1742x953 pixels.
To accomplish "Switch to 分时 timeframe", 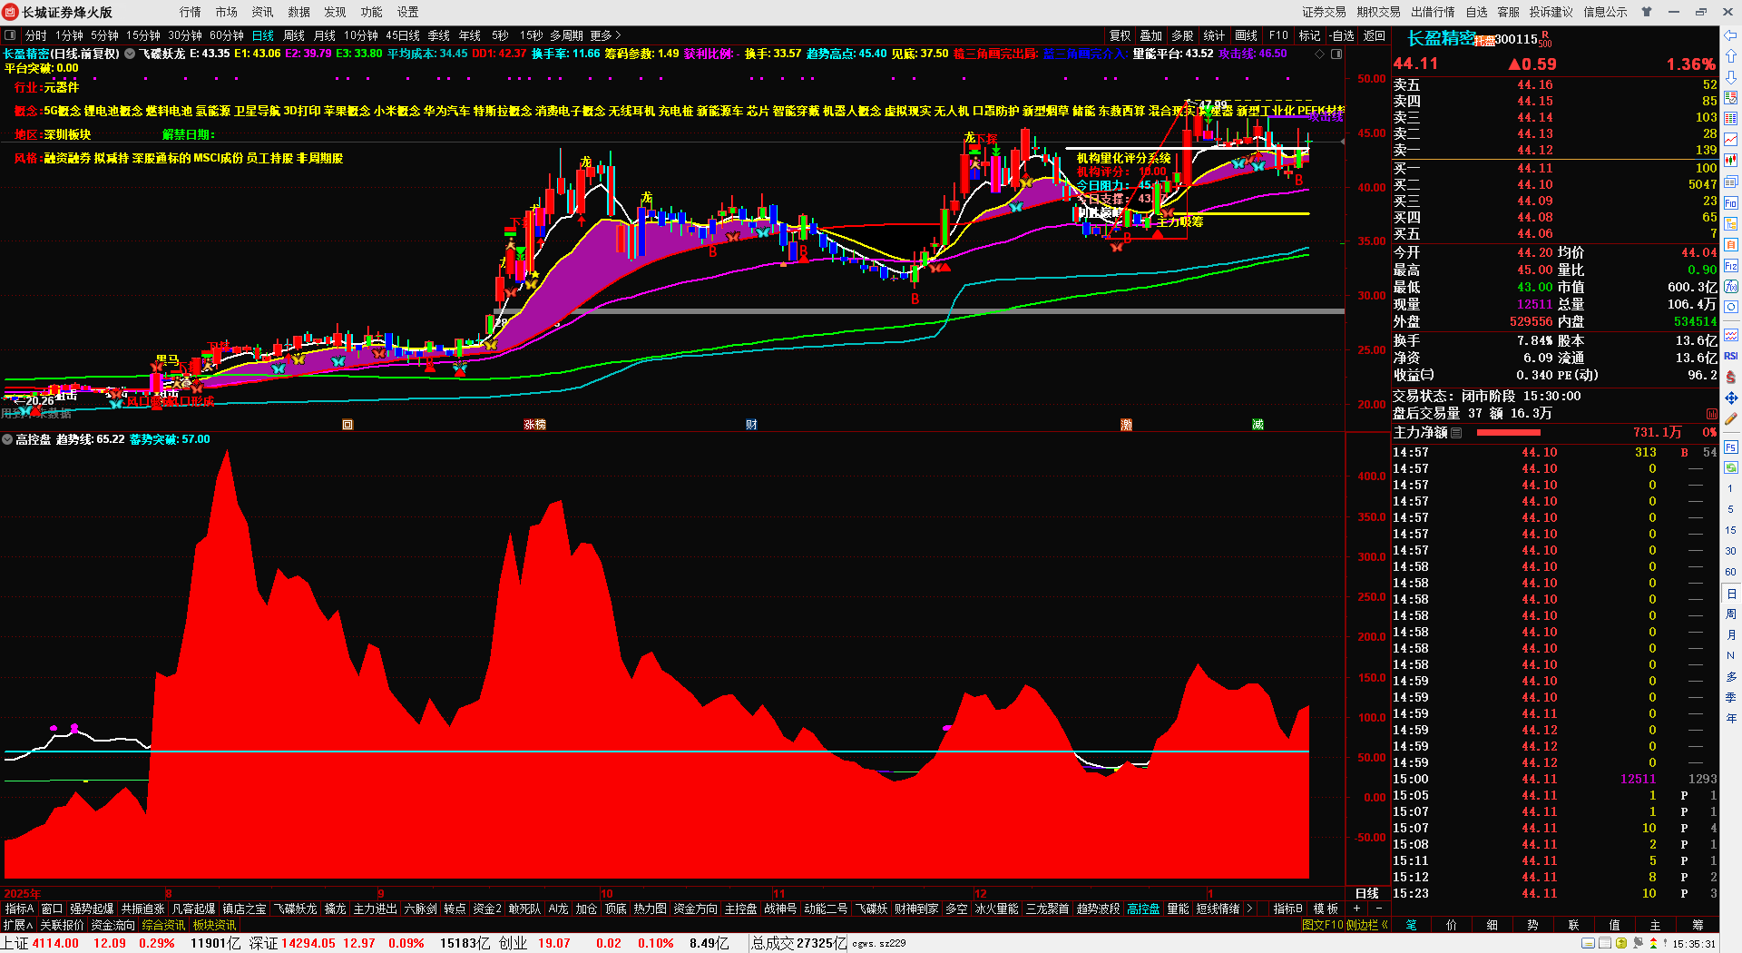I will [35, 35].
